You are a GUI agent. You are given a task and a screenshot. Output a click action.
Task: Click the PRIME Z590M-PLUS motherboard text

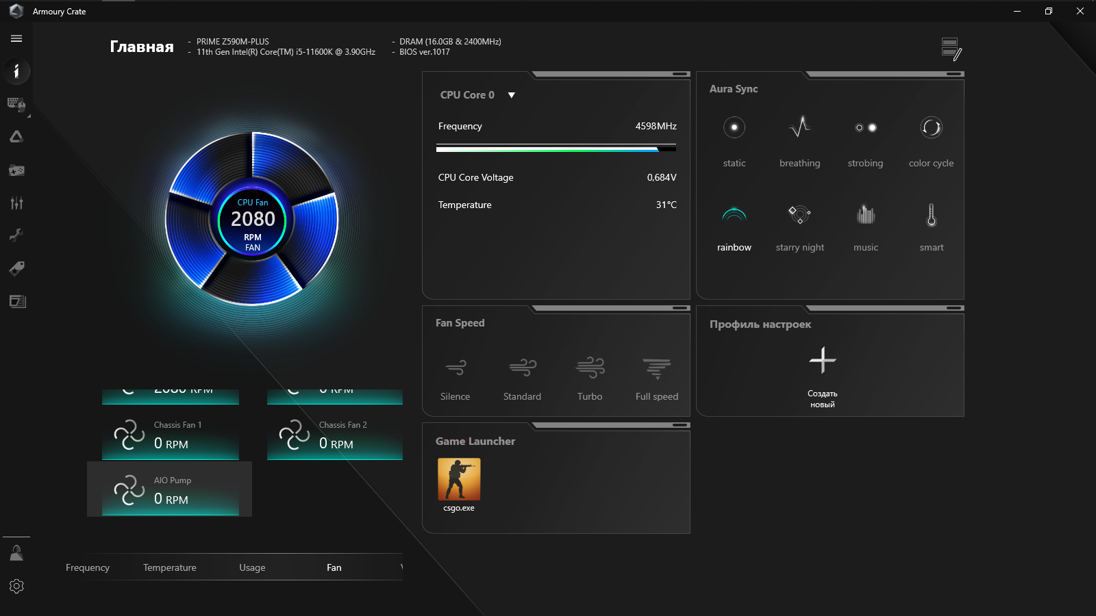point(233,42)
